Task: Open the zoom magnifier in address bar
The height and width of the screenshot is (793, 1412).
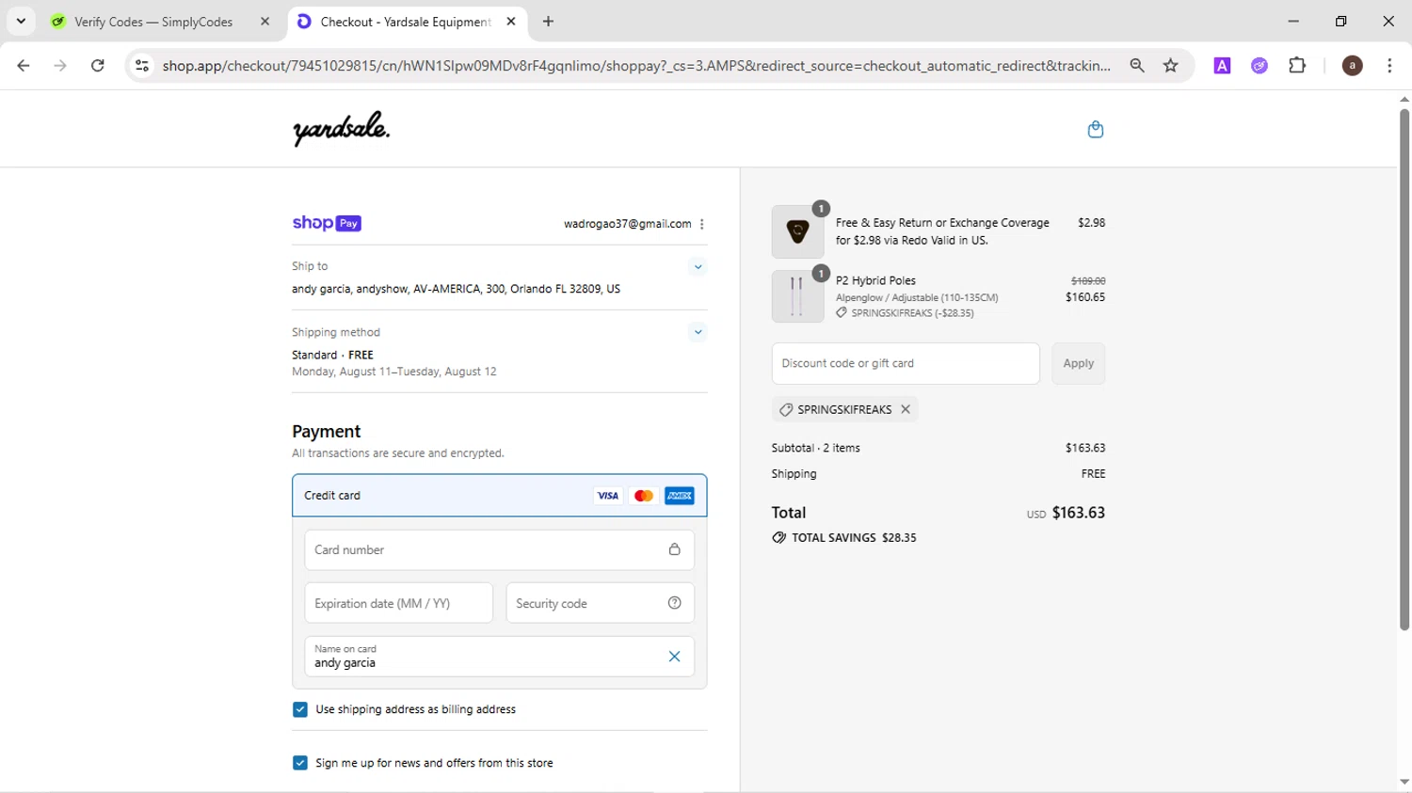Action: [1137, 66]
